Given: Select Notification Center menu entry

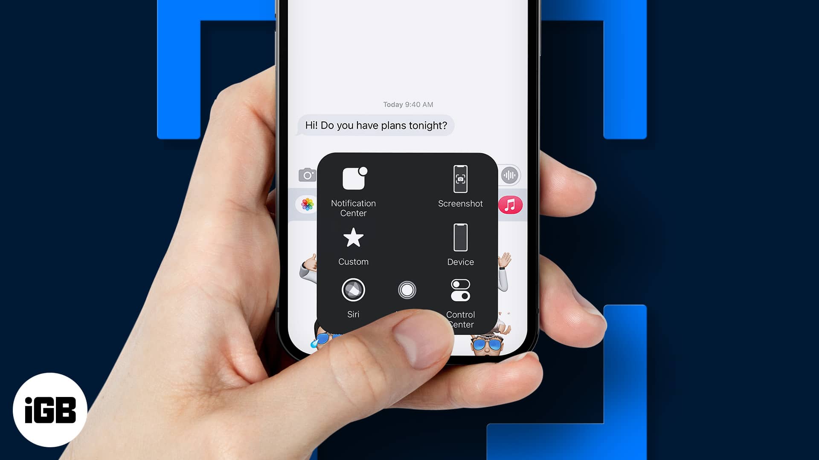Looking at the screenshot, I should 353,189.
